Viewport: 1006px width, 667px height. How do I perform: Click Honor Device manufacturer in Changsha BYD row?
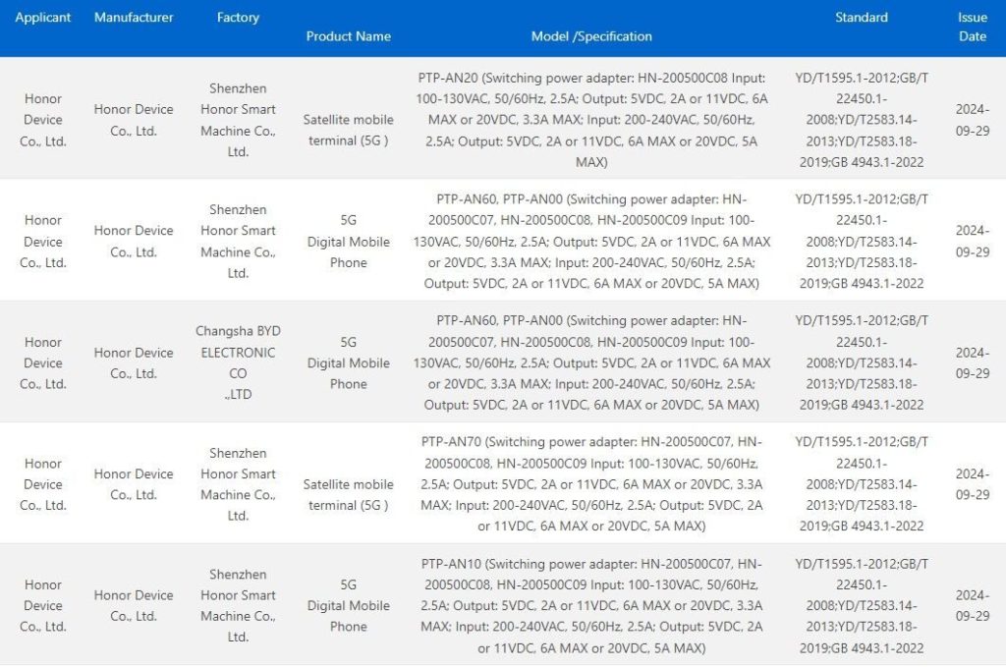coord(134,363)
